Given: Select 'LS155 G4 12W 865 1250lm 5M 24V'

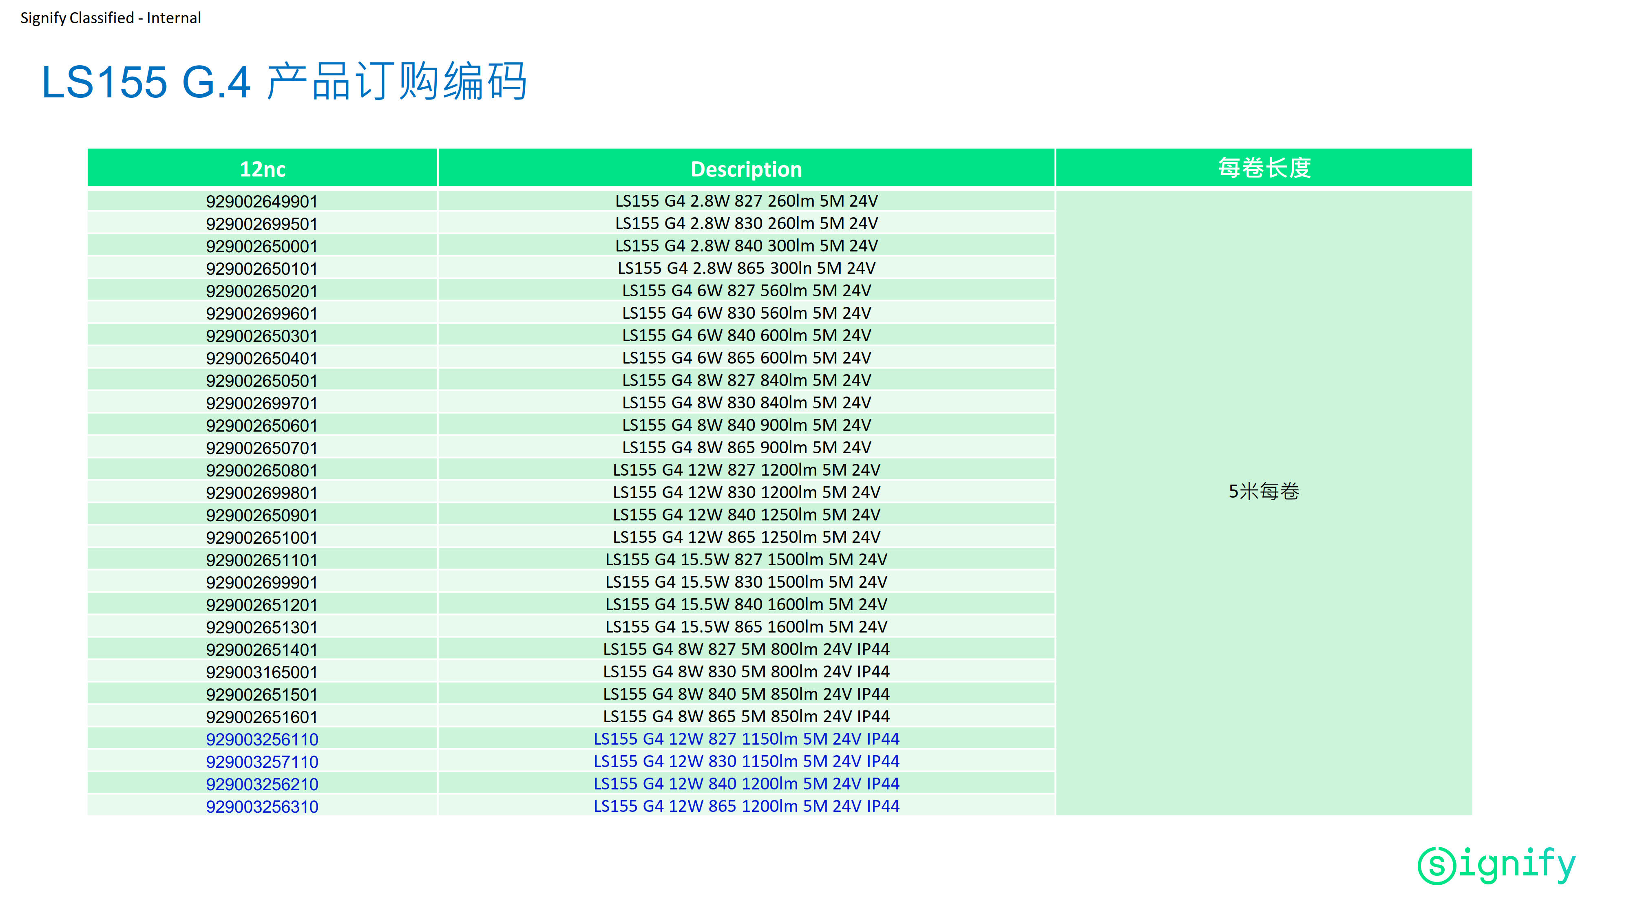Looking at the screenshot, I should (x=747, y=537).
